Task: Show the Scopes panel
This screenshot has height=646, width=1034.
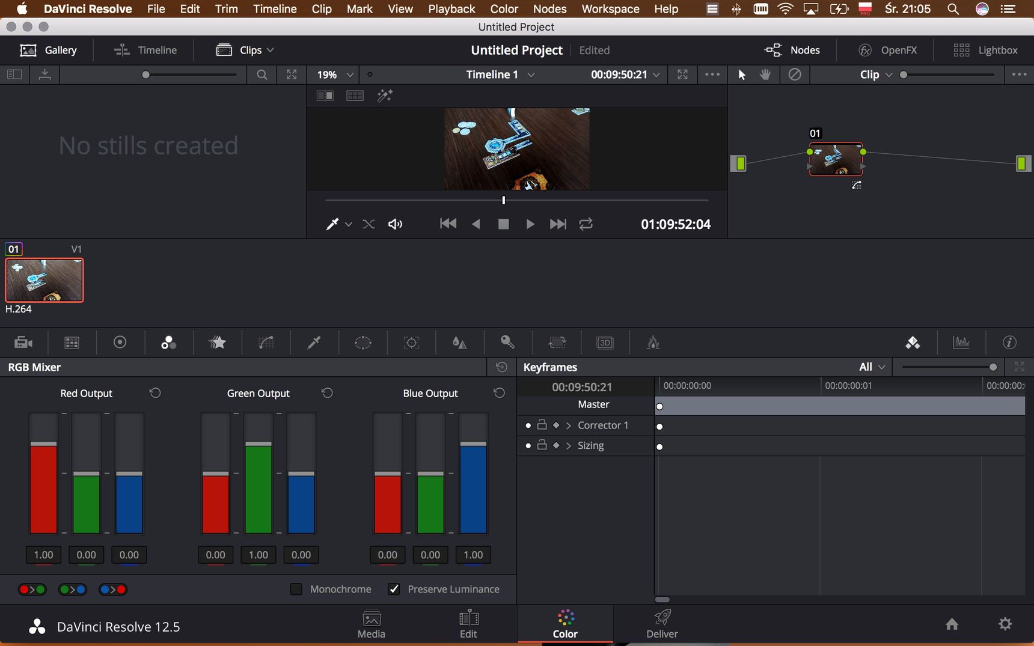Action: (961, 343)
